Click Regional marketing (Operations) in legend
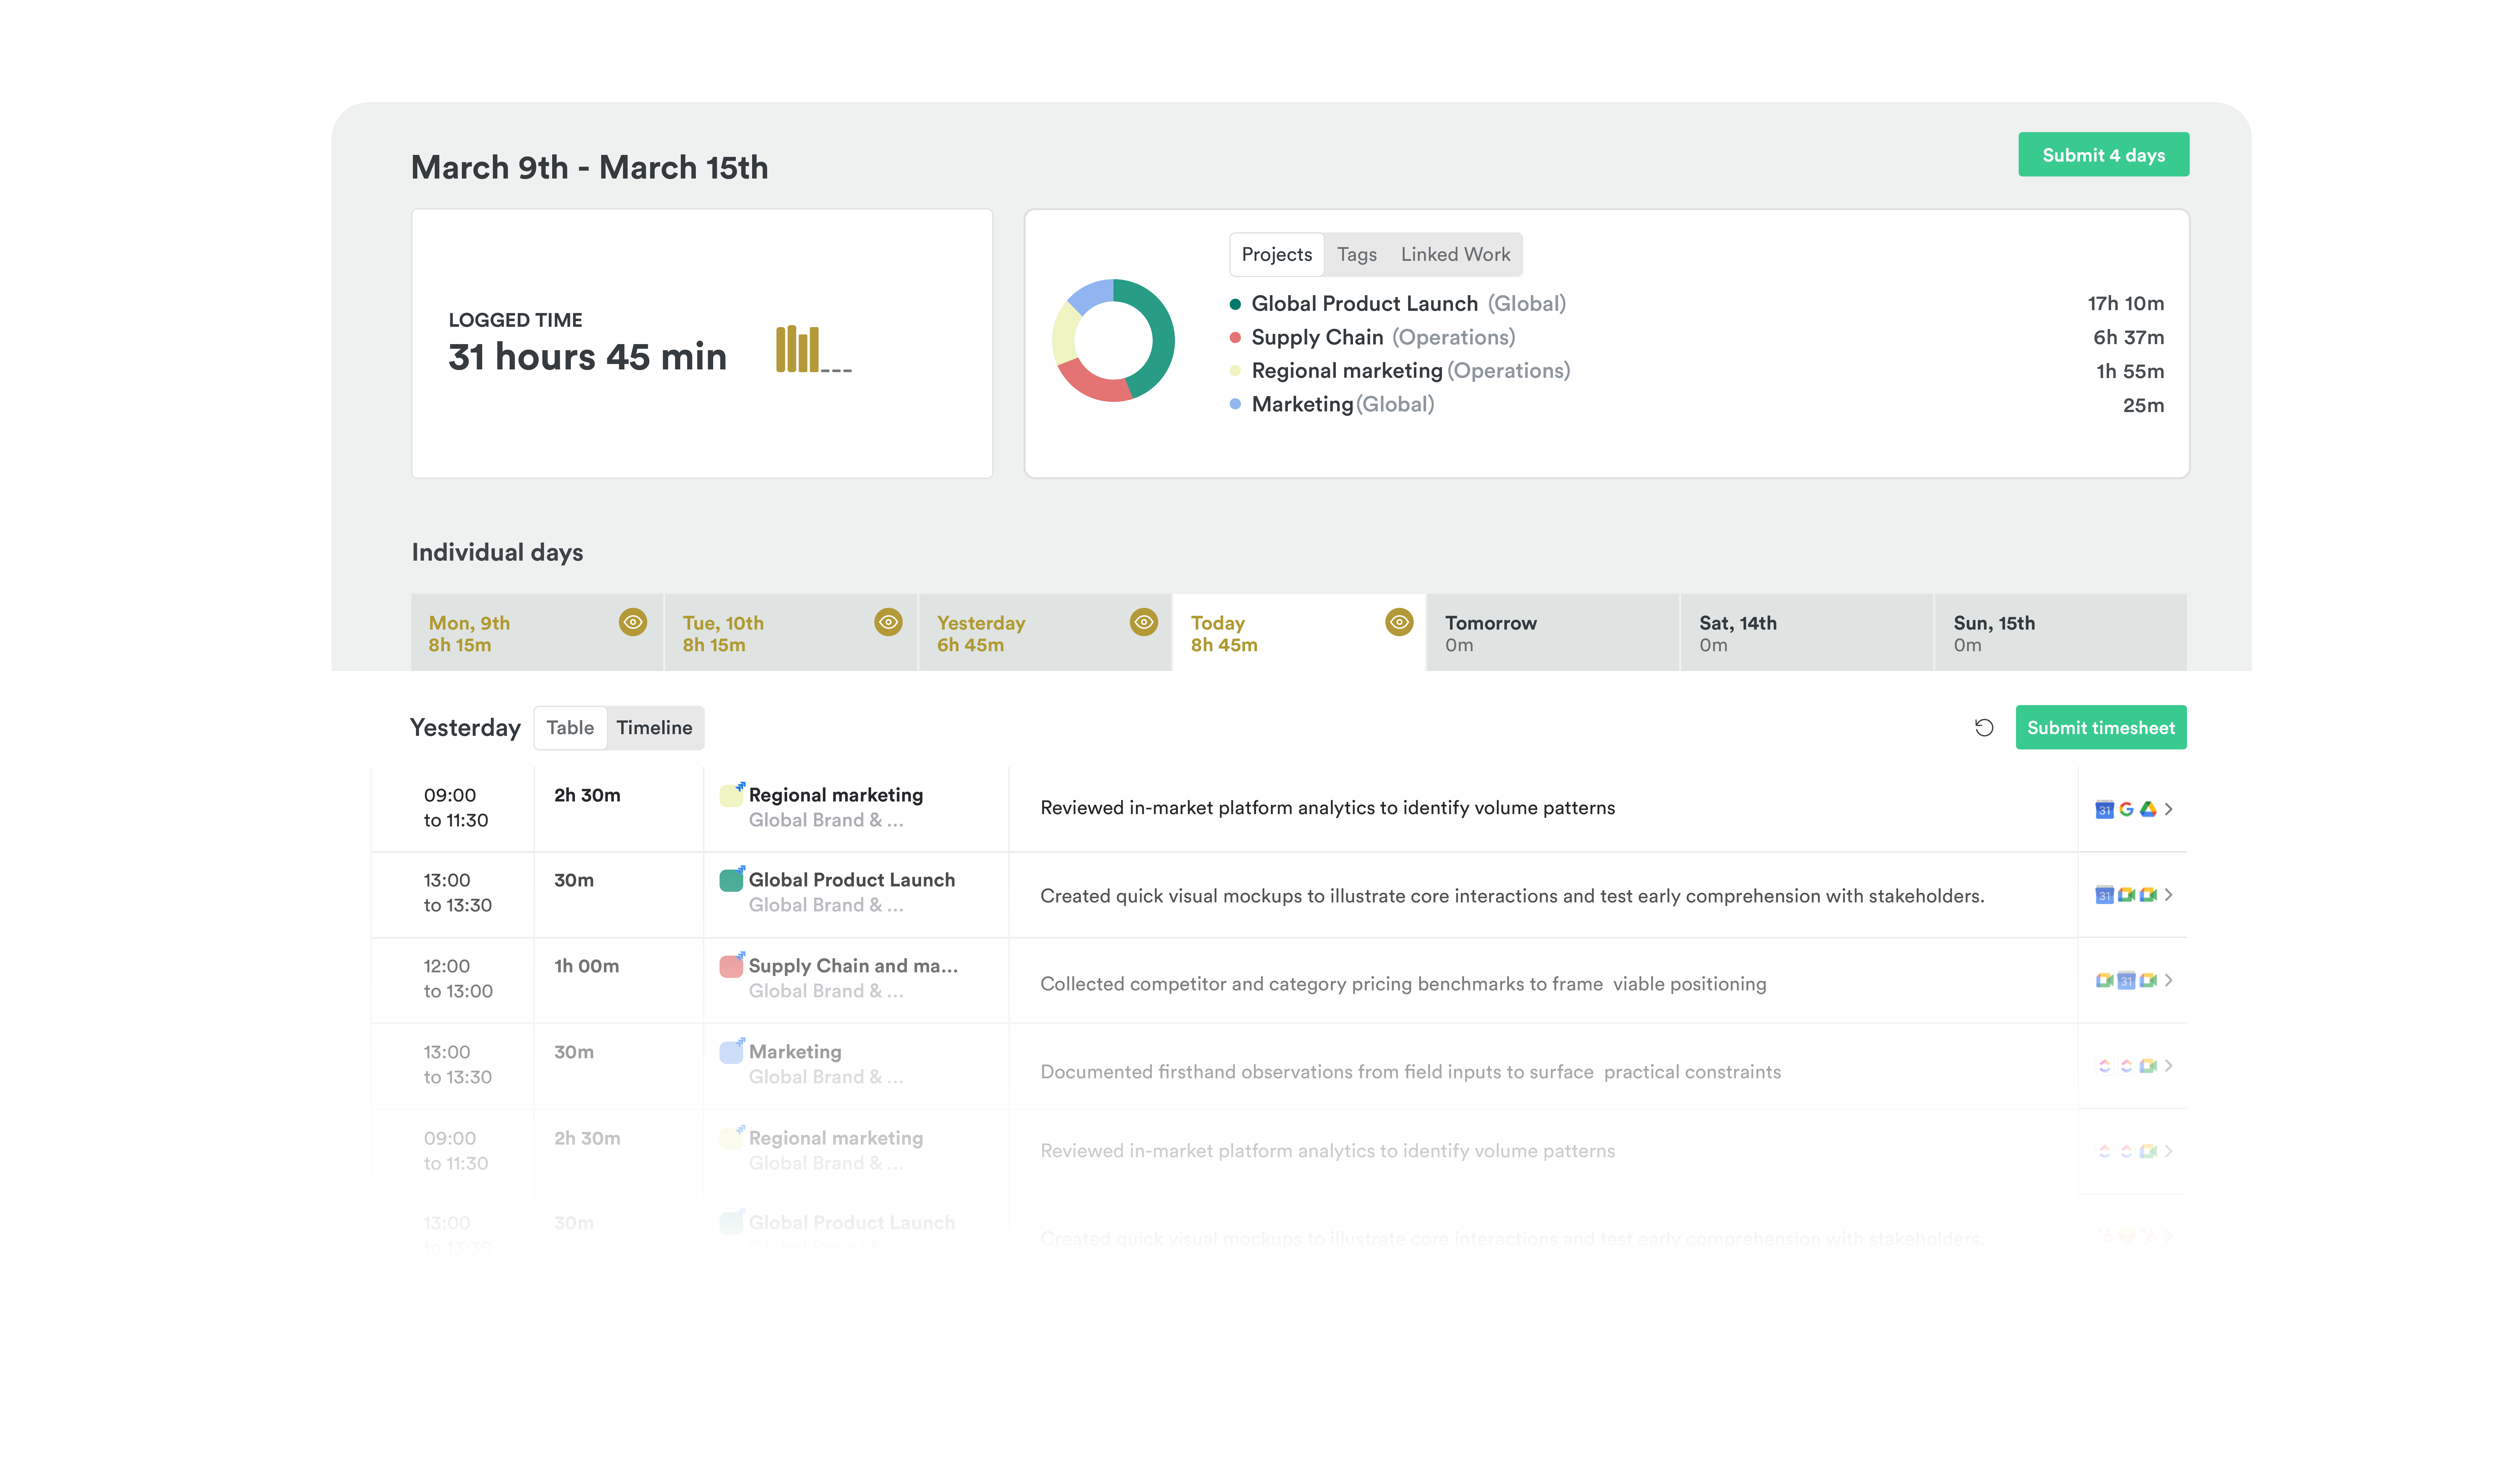The height and width of the screenshot is (1484, 2499). coord(1411,371)
